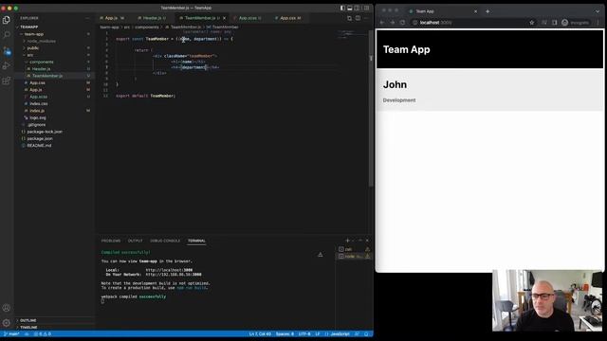This screenshot has height=341, width=607.
Task: Open the Customize Layout icon in the title bar
Action: pos(366,8)
